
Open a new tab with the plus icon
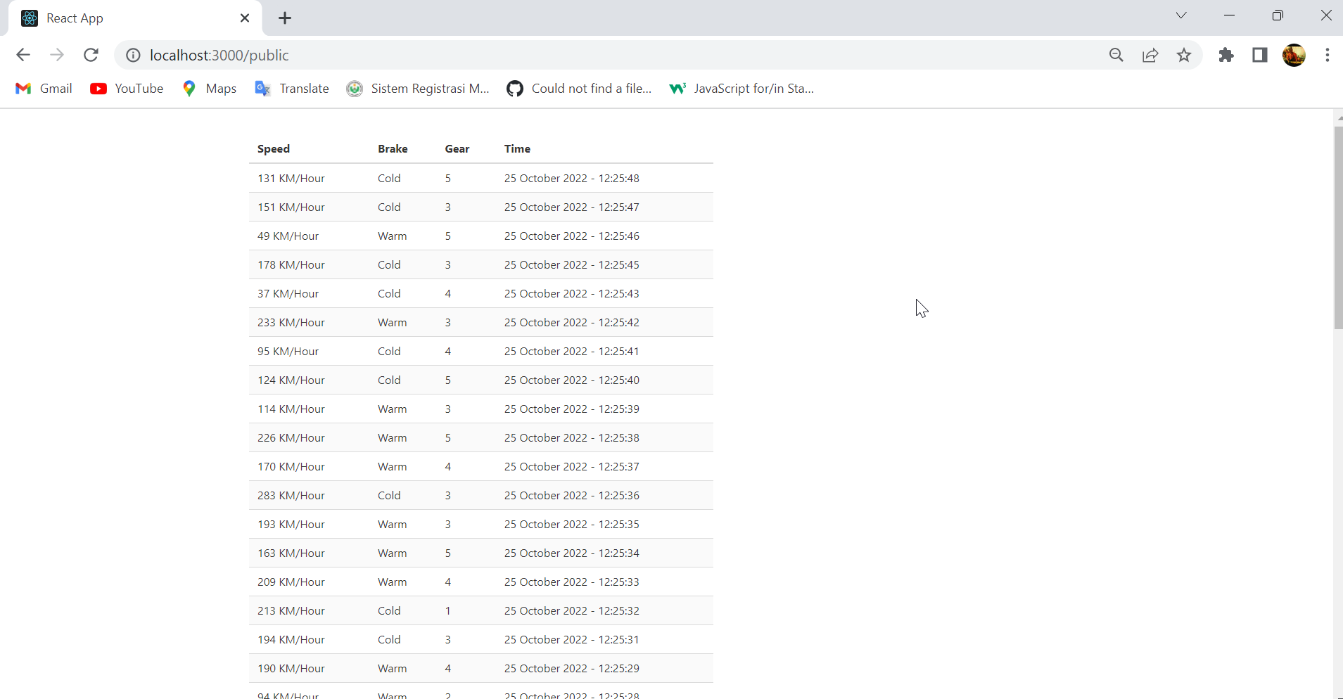284,18
